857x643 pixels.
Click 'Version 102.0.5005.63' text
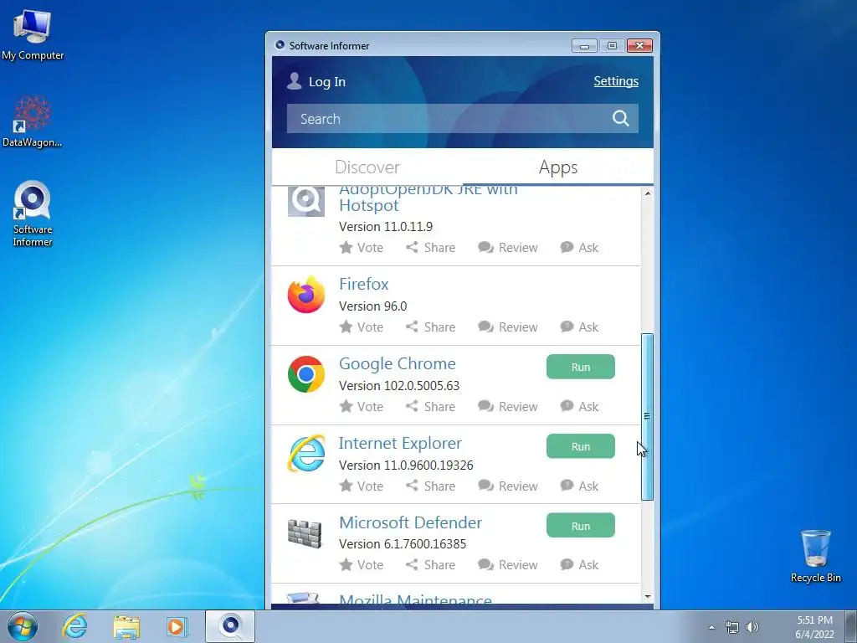[399, 385]
